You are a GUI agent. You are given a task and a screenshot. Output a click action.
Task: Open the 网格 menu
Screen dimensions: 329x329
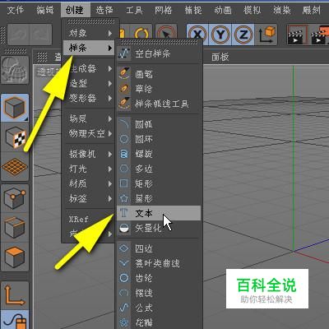(x=164, y=11)
